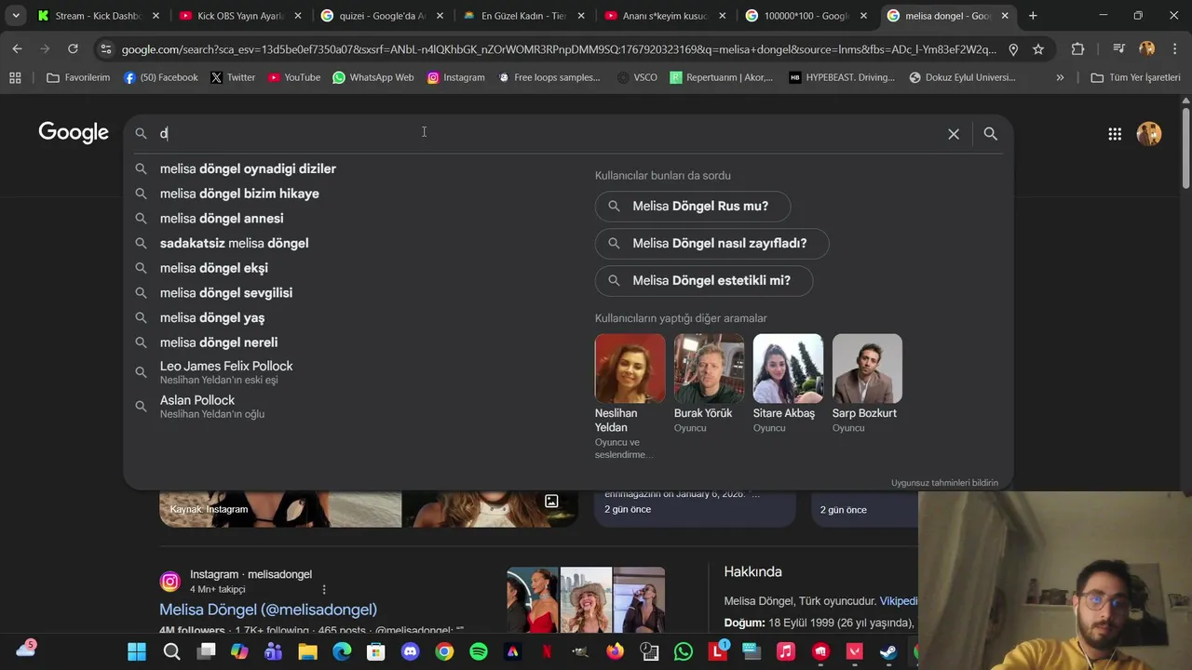Open the Extensions puzzle icon
The image size is (1192, 670).
[1077, 49]
